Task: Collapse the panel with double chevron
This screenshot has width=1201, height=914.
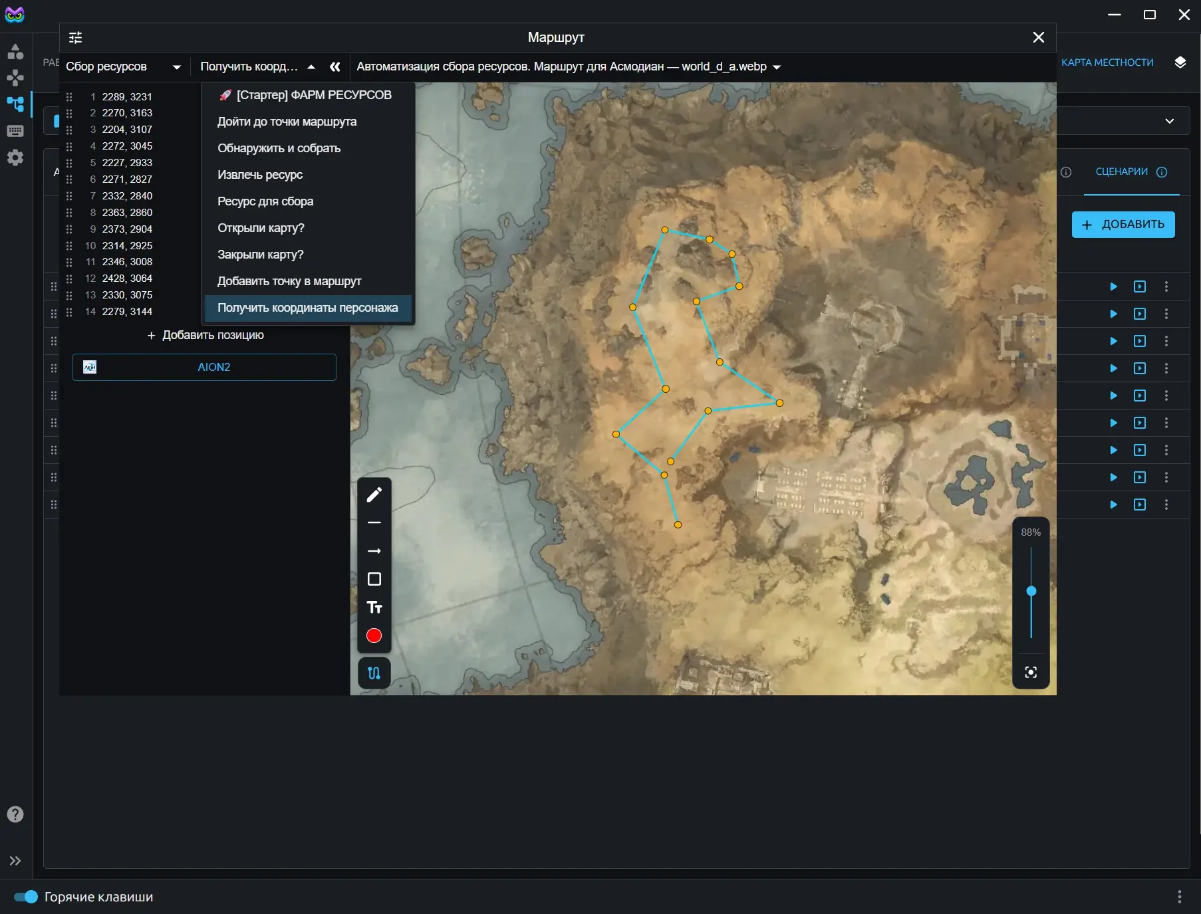Action: tap(335, 66)
